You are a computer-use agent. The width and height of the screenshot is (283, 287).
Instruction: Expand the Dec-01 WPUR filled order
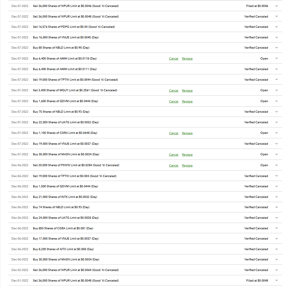(x=276, y=281)
